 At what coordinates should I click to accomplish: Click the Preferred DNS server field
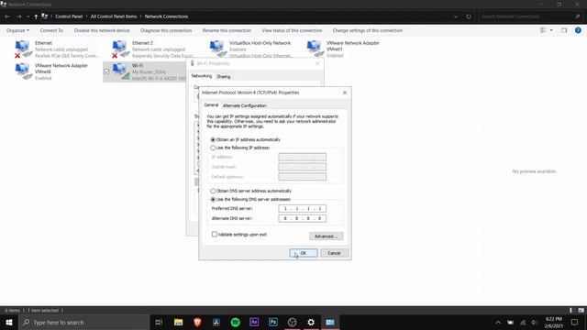(x=302, y=208)
